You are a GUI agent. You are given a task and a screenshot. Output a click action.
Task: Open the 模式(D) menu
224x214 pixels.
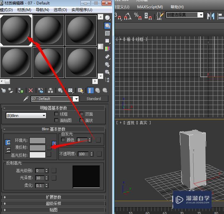pyautogui.click(x=6, y=10)
